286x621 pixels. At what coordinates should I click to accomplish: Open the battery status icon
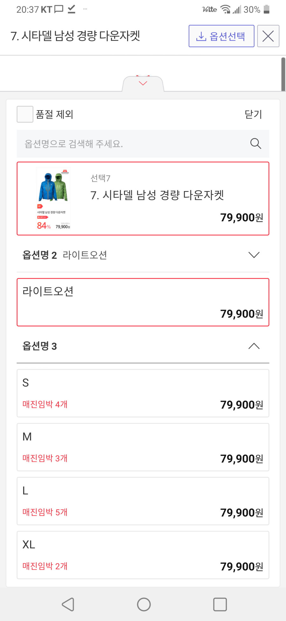[x=267, y=9]
